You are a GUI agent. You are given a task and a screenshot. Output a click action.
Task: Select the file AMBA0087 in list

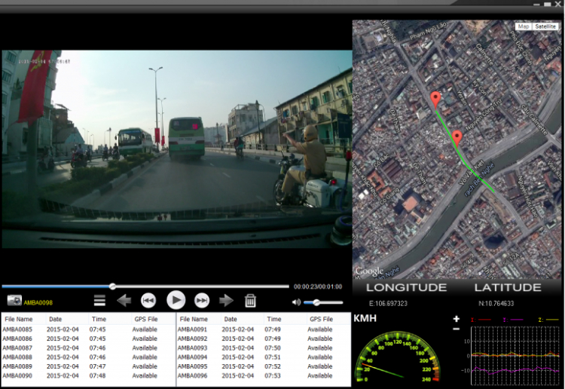tap(87, 348)
